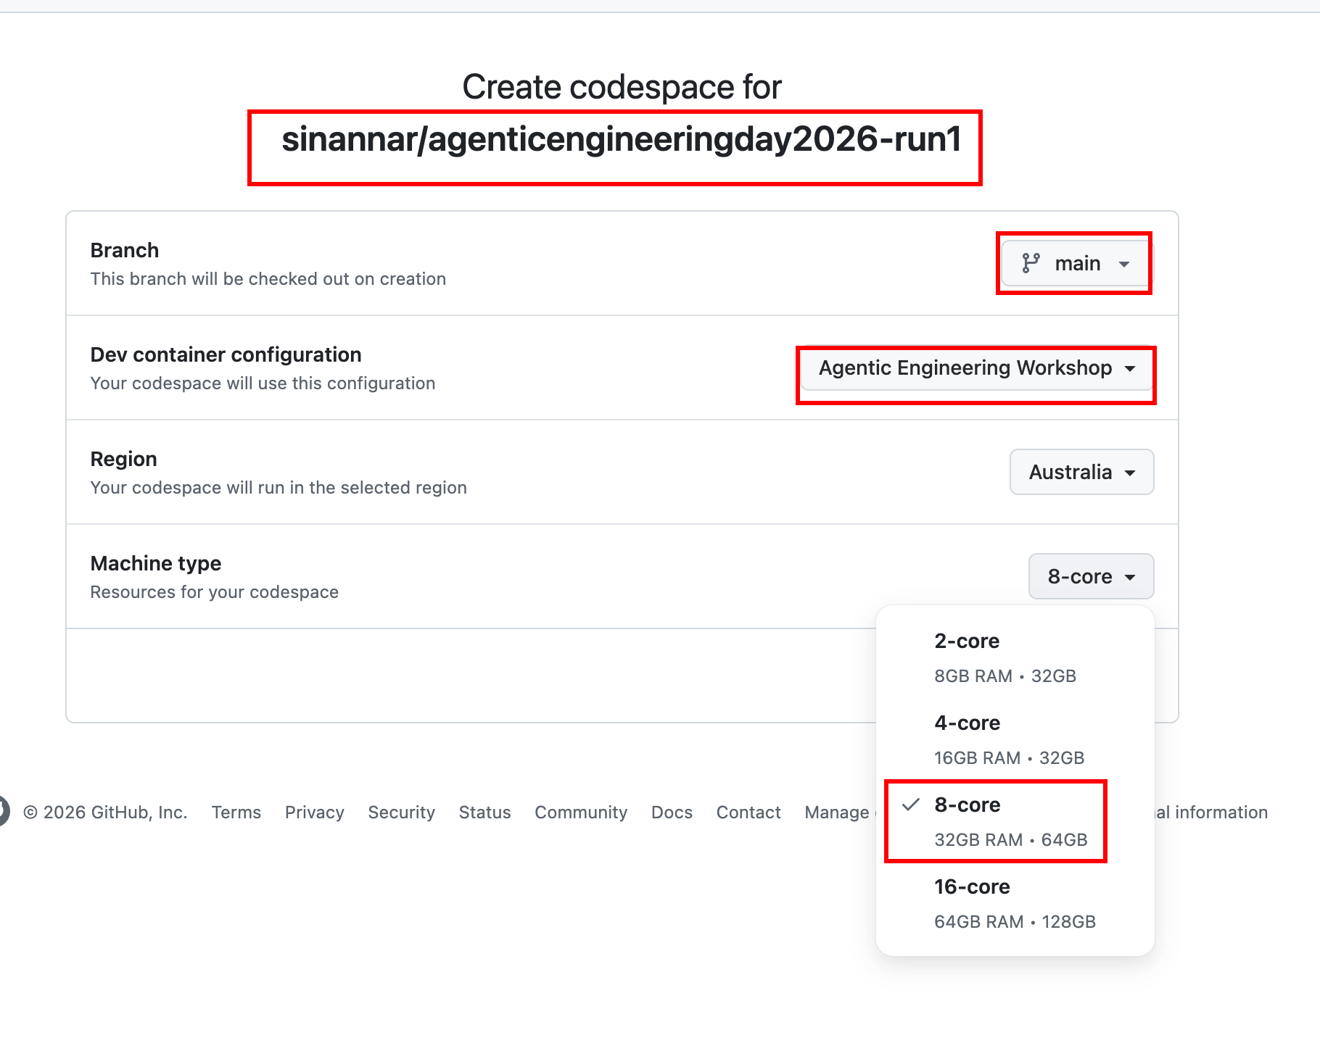Screen dimensions: 1320x1051
Task: Click the Machine type label
Action: tap(155, 563)
